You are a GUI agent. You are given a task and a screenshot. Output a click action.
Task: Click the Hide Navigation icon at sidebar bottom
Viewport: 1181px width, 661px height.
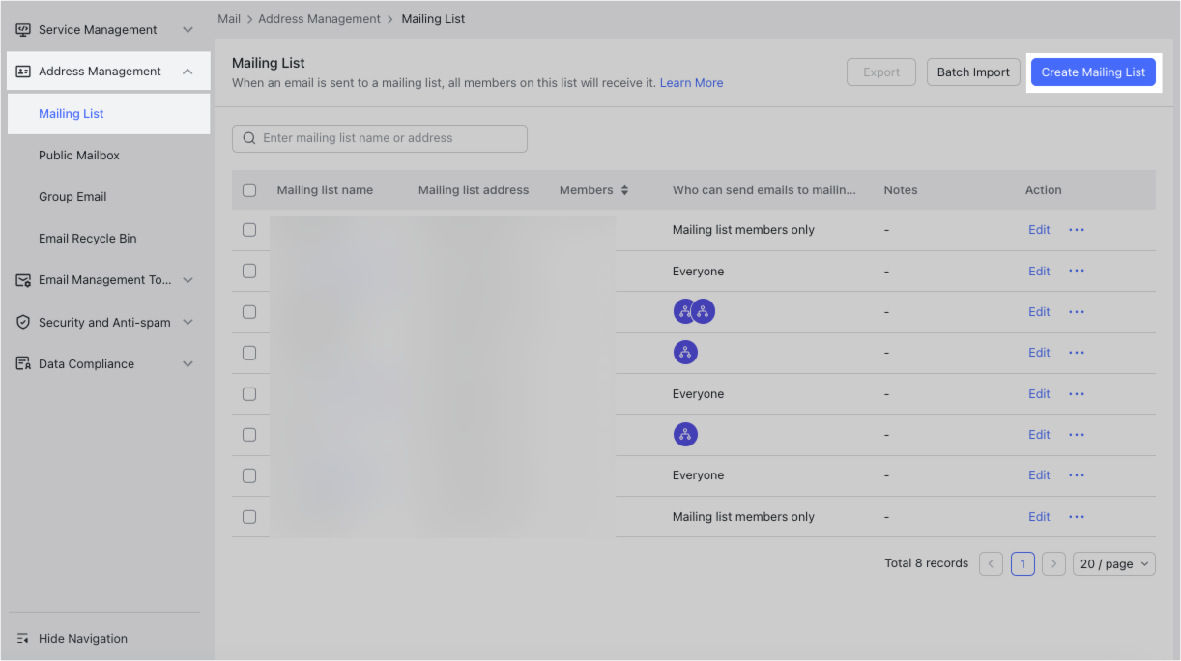point(21,638)
